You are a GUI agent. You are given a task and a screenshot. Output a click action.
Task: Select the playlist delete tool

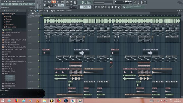40,11
